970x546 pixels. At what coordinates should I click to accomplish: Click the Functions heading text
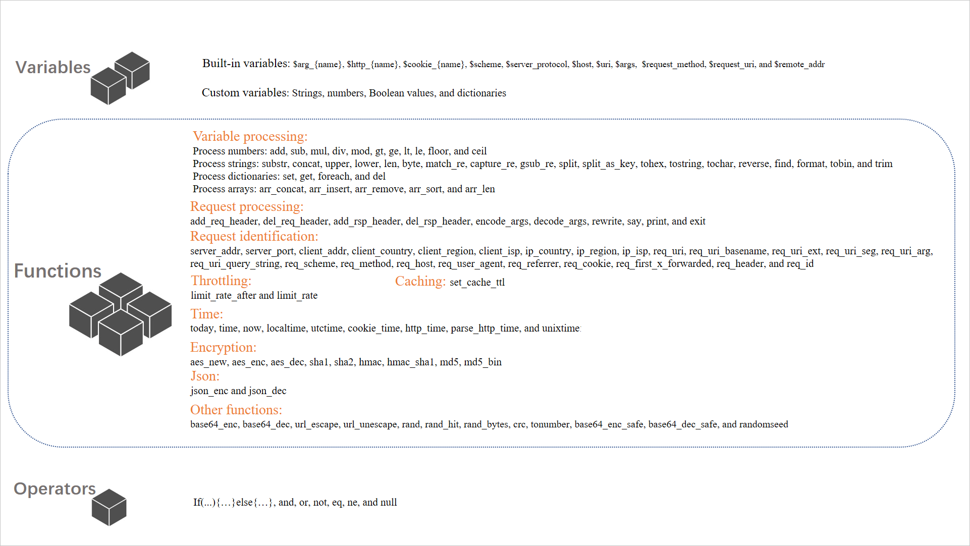click(x=58, y=271)
